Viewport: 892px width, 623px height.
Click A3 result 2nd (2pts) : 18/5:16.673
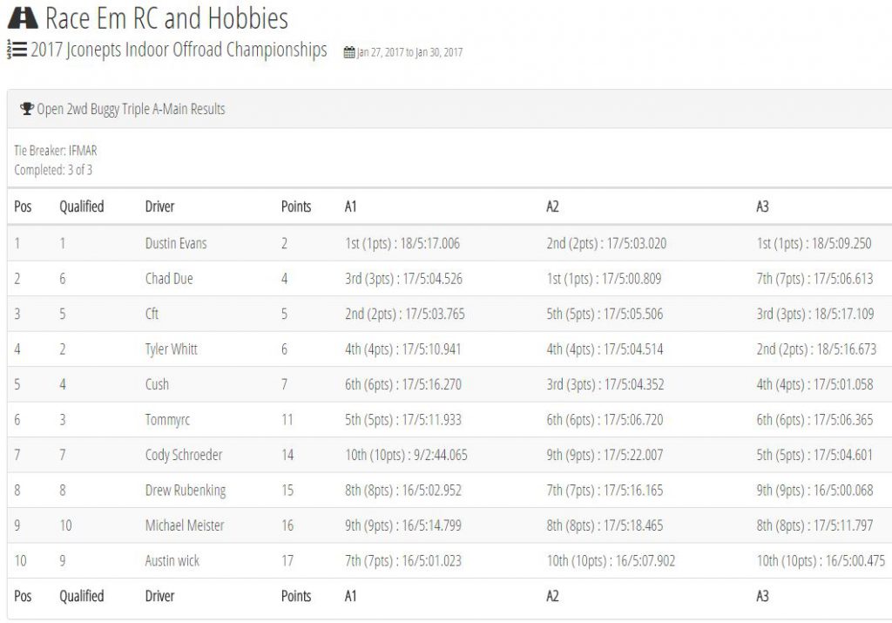pos(816,349)
